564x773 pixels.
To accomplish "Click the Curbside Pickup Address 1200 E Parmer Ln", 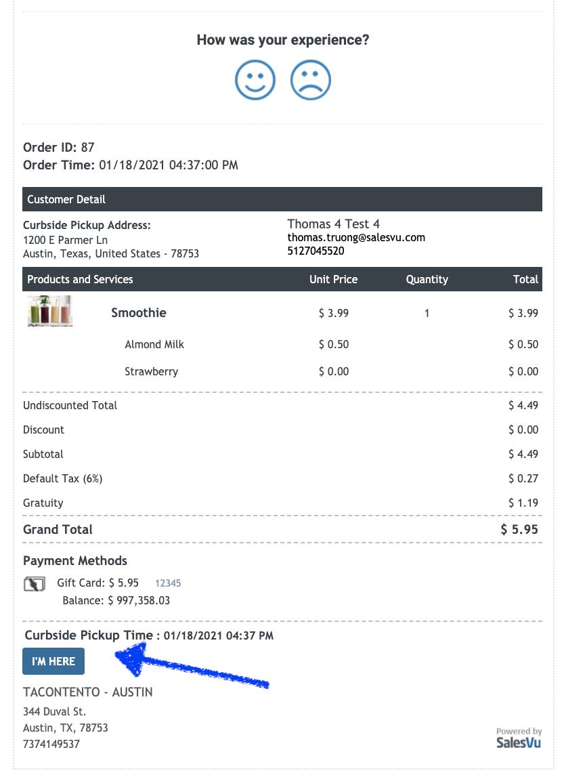I will pyautogui.click(x=65, y=240).
